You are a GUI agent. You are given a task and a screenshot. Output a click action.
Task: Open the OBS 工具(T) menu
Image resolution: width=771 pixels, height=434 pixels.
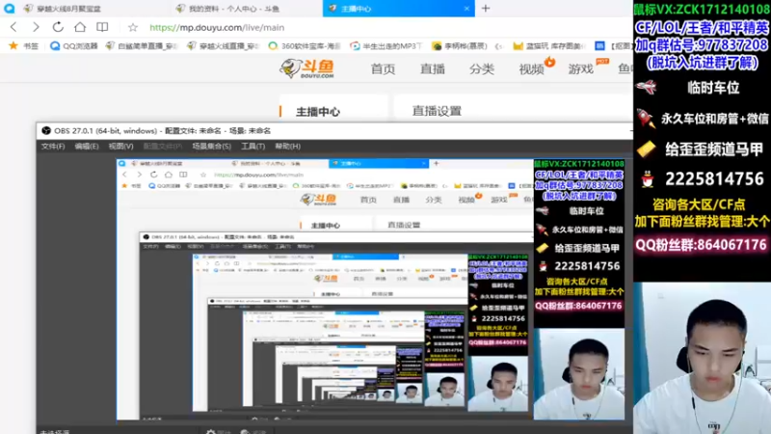(253, 147)
